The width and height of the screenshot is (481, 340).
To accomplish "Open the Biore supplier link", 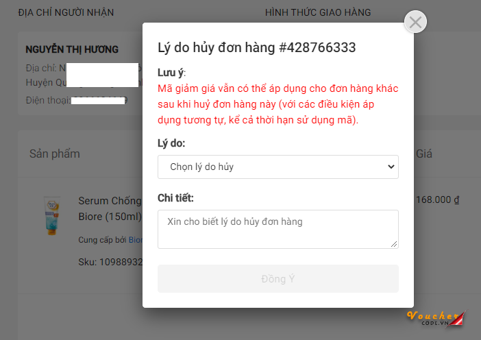I will pyautogui.click(x=136, y=240).
